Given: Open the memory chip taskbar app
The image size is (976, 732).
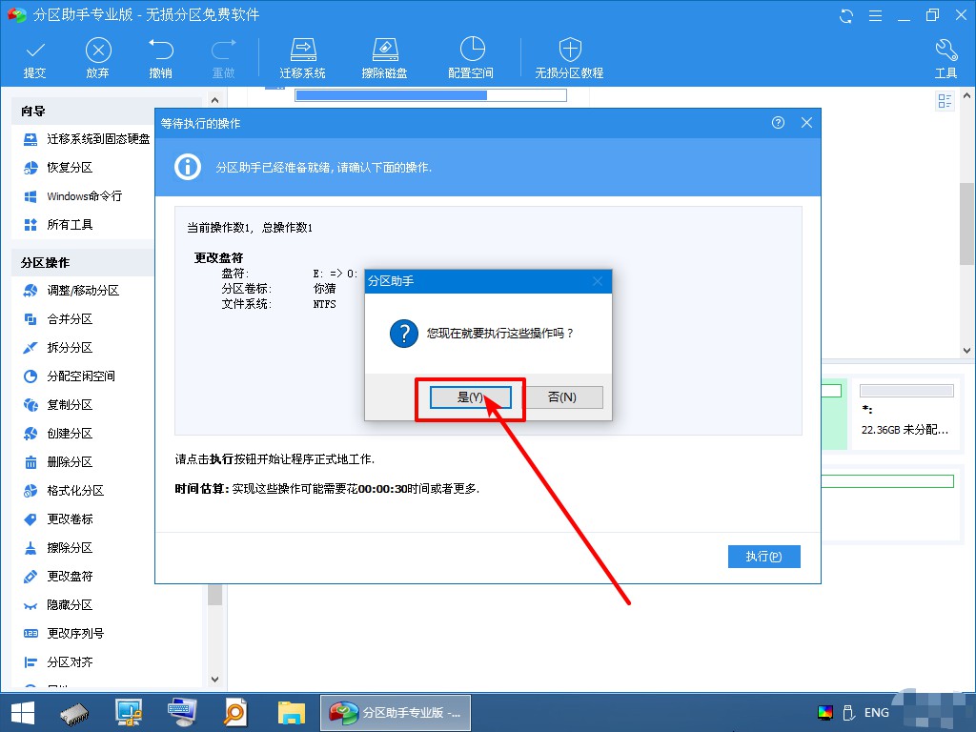Looking at the screenshot, I should tap(74, 714).
